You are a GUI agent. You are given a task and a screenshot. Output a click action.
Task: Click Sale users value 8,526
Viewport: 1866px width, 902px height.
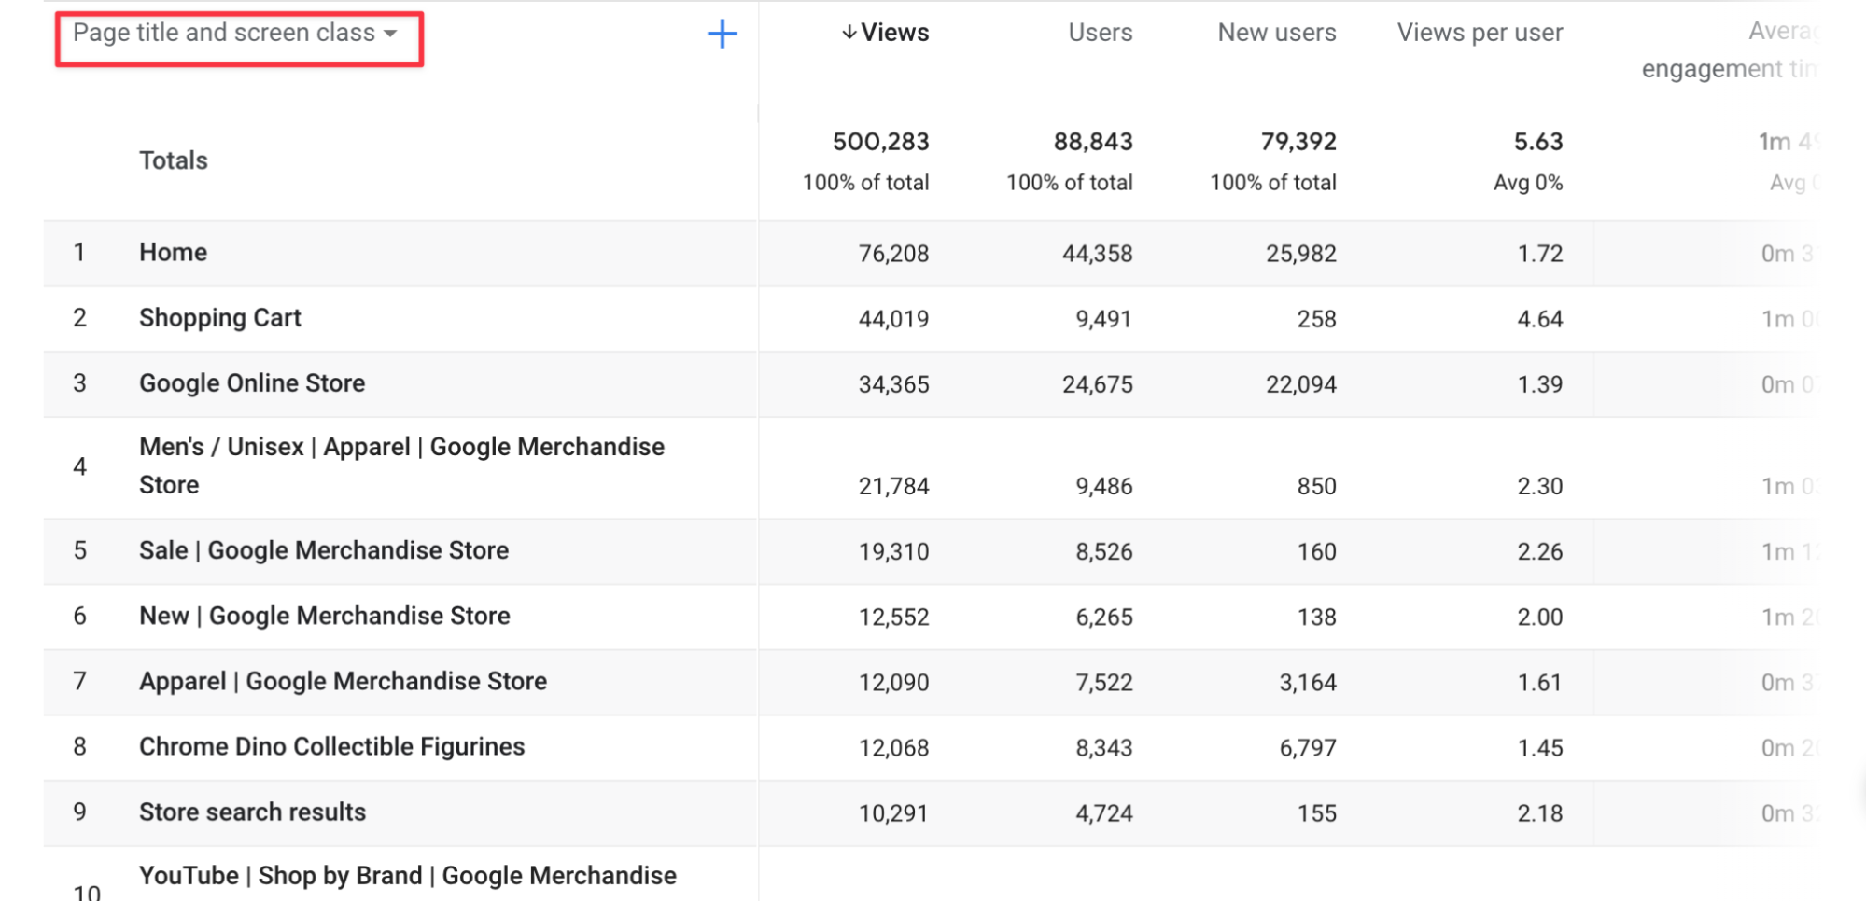coord(1104,552)
